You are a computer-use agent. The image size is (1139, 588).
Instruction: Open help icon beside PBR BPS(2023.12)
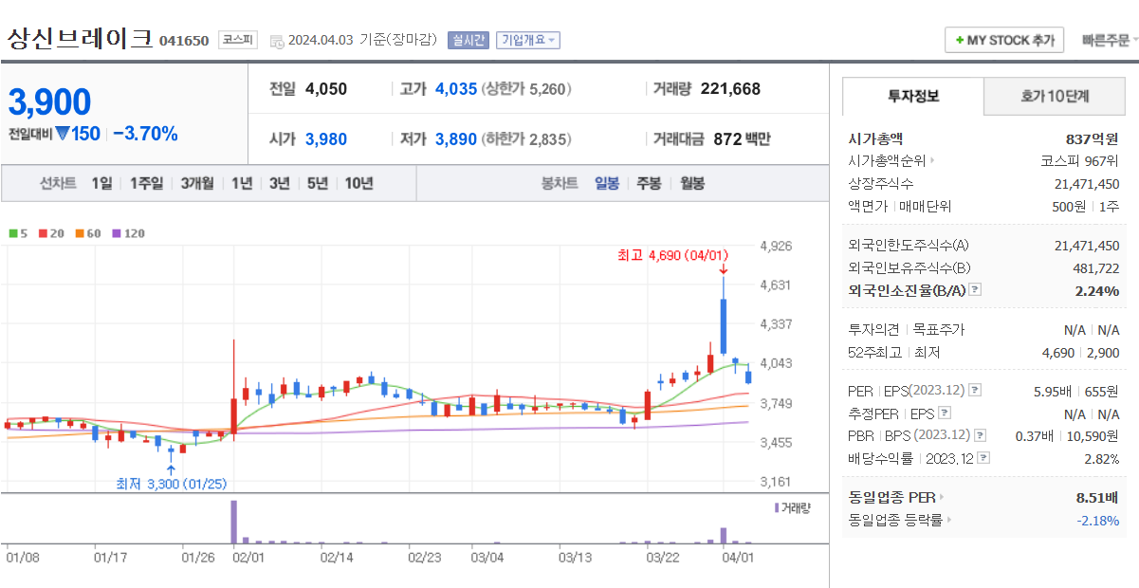click(x=980, y=436)
